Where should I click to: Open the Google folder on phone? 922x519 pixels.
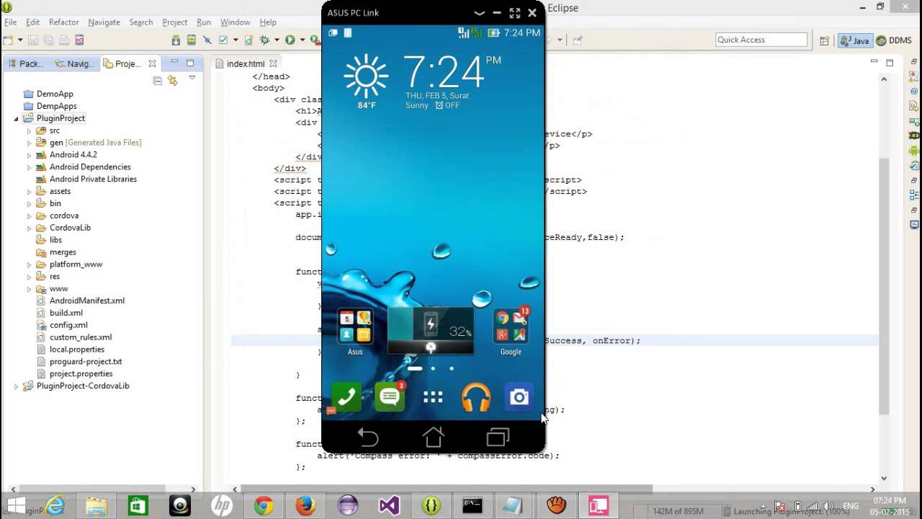click(x=511, y=332)
